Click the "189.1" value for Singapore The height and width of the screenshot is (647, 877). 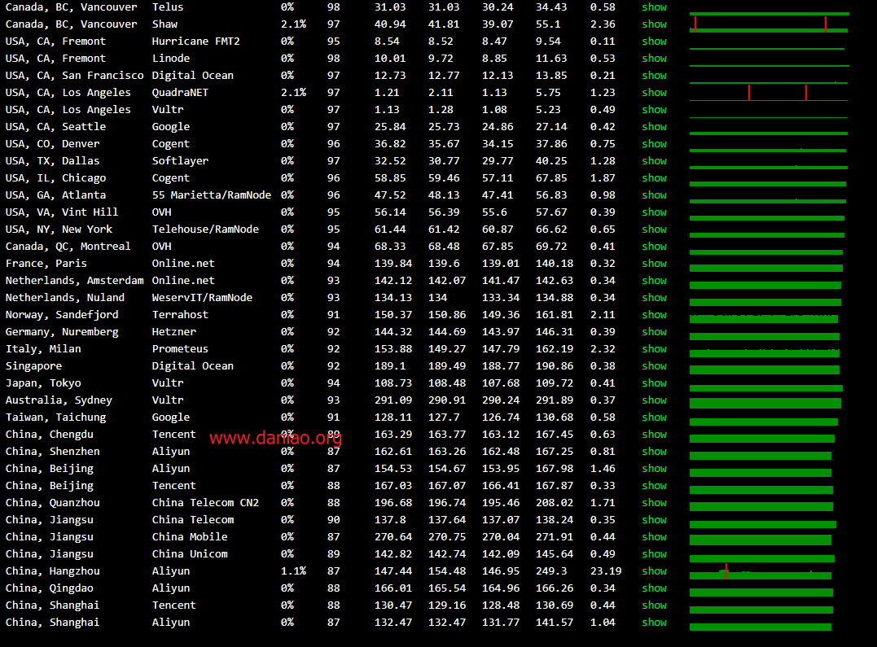tap(390, 365)
